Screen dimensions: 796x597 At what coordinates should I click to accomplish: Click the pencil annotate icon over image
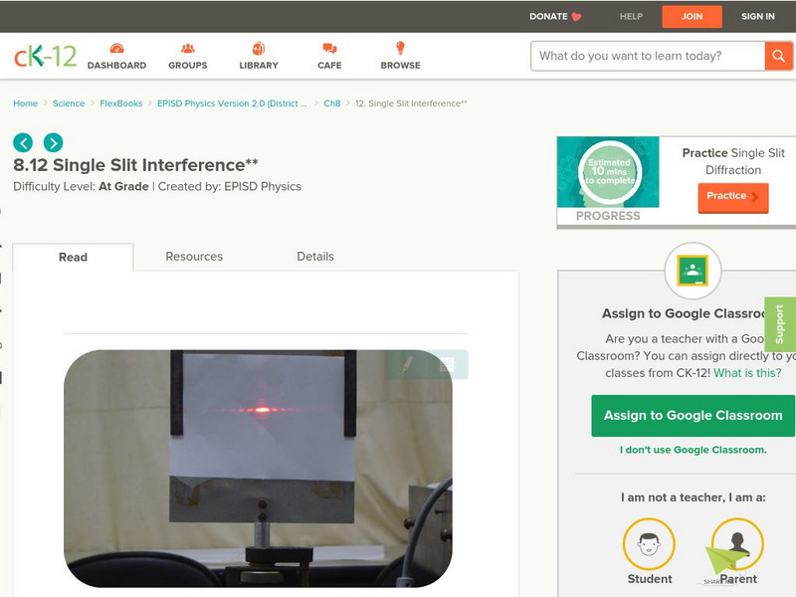407,364
